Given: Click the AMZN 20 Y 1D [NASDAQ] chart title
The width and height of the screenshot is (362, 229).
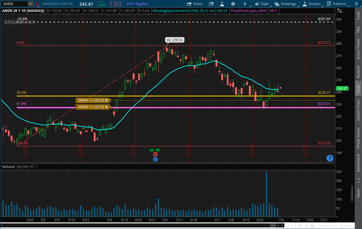Looking at the screenshot, I should tap(23, 11).
